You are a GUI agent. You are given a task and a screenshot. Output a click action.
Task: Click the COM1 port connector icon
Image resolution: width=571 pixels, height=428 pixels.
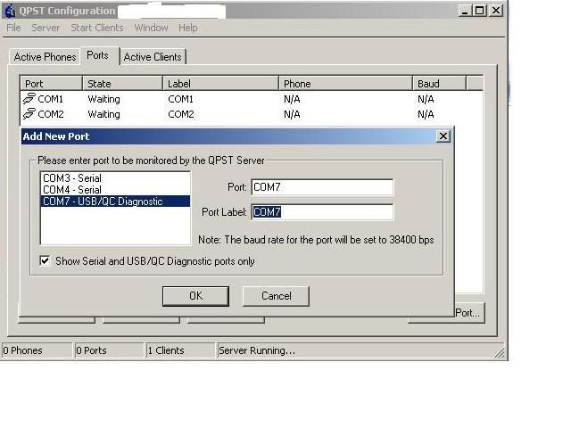(29, 98)
